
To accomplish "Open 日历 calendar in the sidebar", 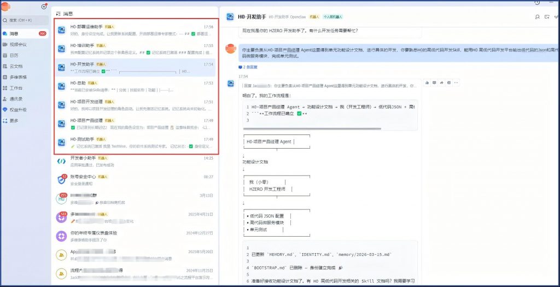I will [x=14, y=55].
